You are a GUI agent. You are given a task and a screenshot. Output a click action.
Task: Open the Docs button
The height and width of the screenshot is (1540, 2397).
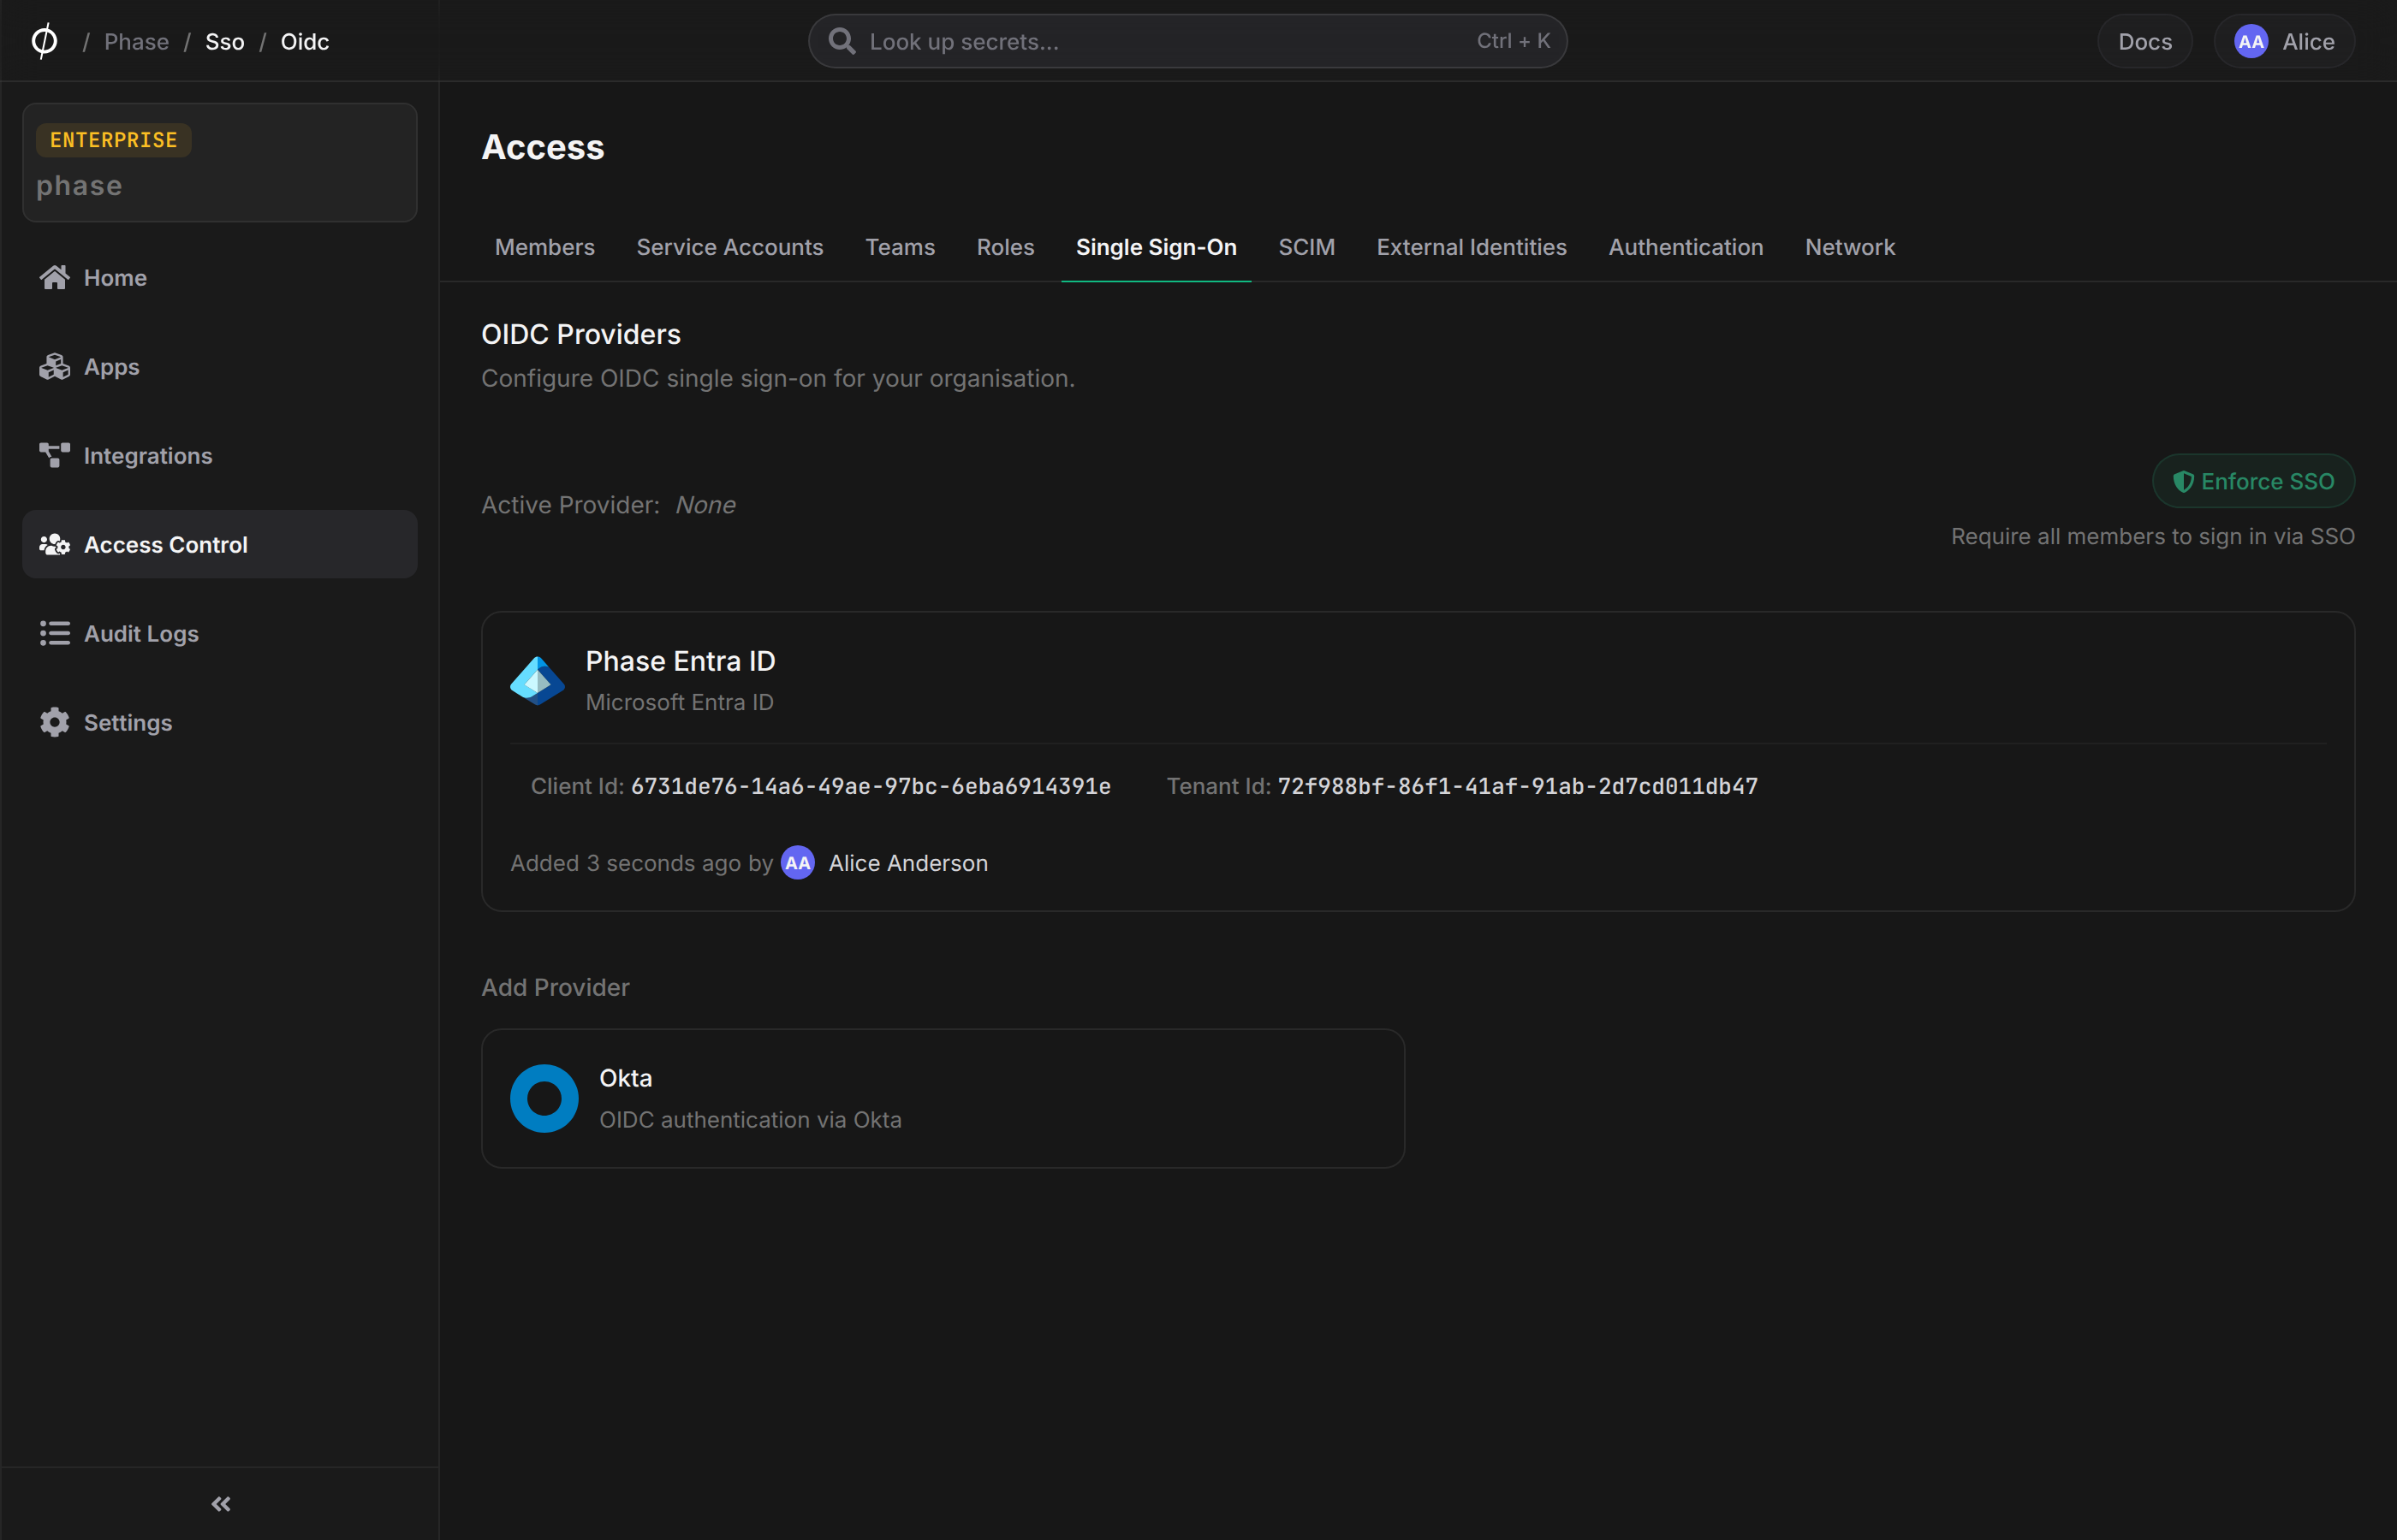point(2145,41)
